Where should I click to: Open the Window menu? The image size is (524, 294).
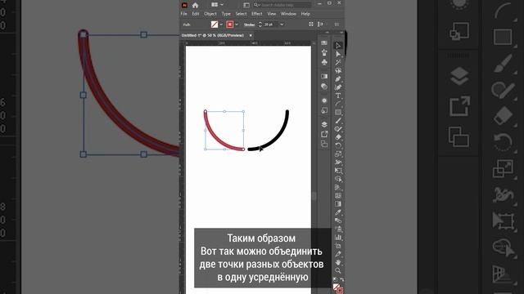[288, 14]
